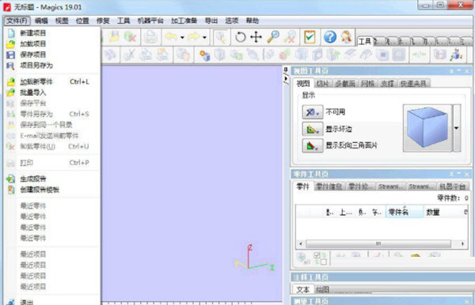
Task: Choose 创建报告模板 from the file menu
Action: (x=52, y=190)
